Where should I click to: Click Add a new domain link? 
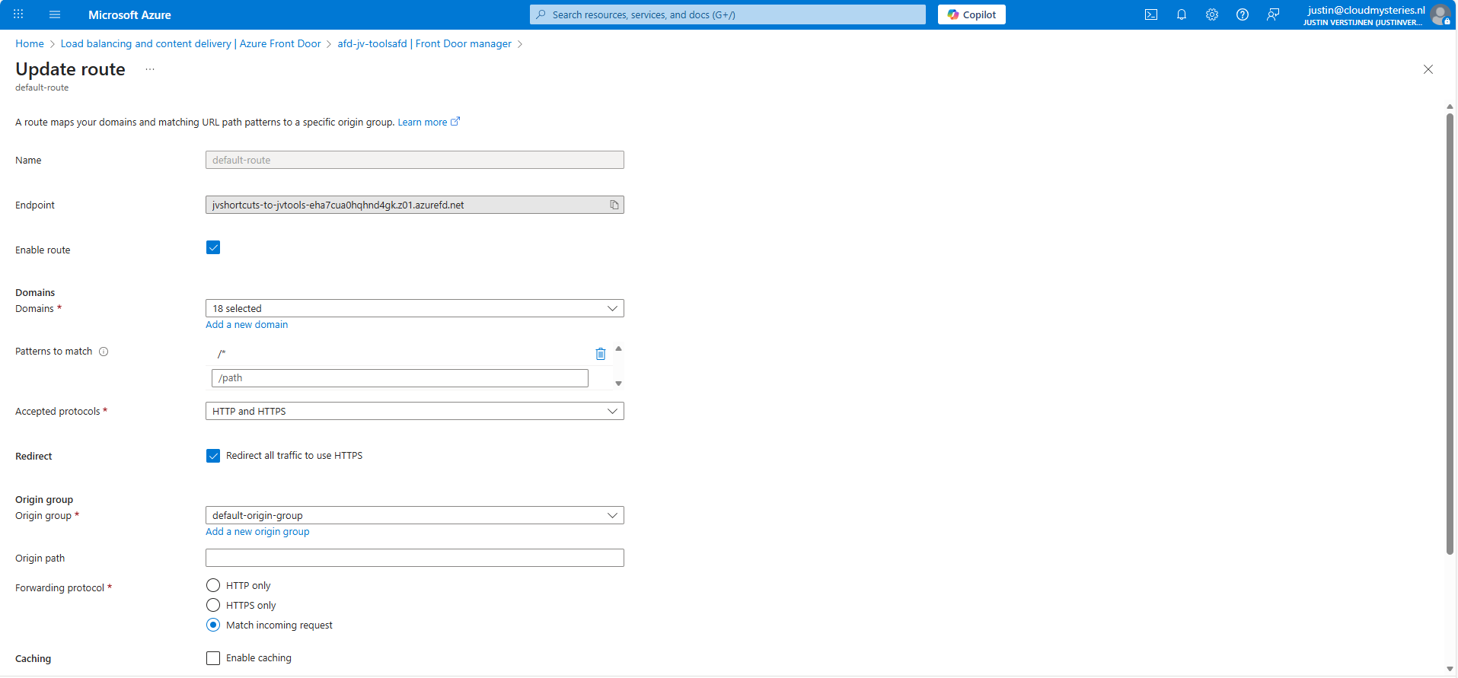pyautogui.click(x=247, y=325)
